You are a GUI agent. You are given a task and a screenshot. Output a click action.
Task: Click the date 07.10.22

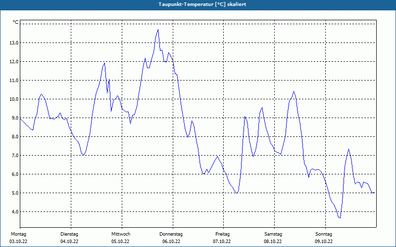222,242
